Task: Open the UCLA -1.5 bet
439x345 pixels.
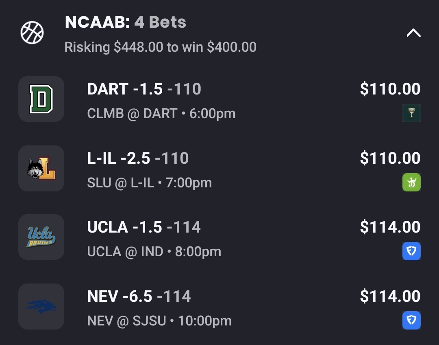Action: (144, 227)
